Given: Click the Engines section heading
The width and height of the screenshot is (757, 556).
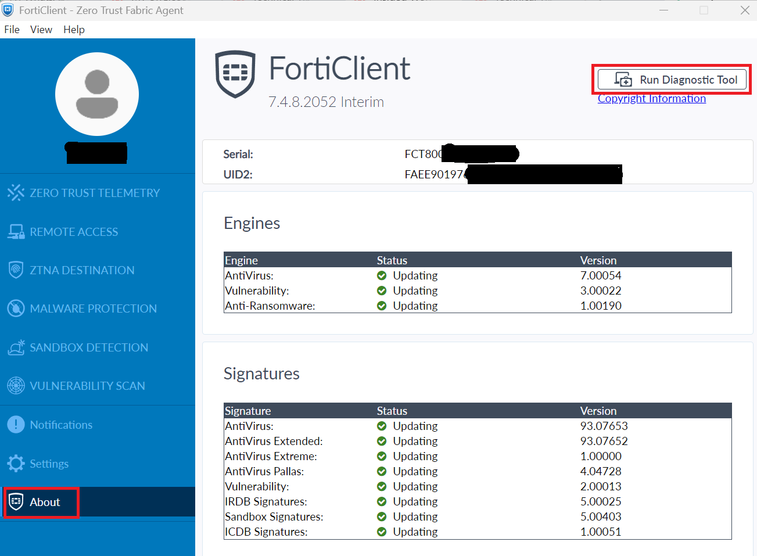Looking at the screenshot, I should [252, 223].
